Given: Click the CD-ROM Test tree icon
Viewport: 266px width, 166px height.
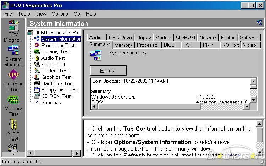Looking at the screenshot, I should point(37,96).
